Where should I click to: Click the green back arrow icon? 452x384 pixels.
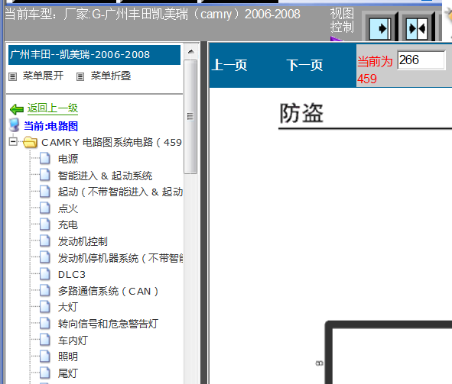point(16,109)
